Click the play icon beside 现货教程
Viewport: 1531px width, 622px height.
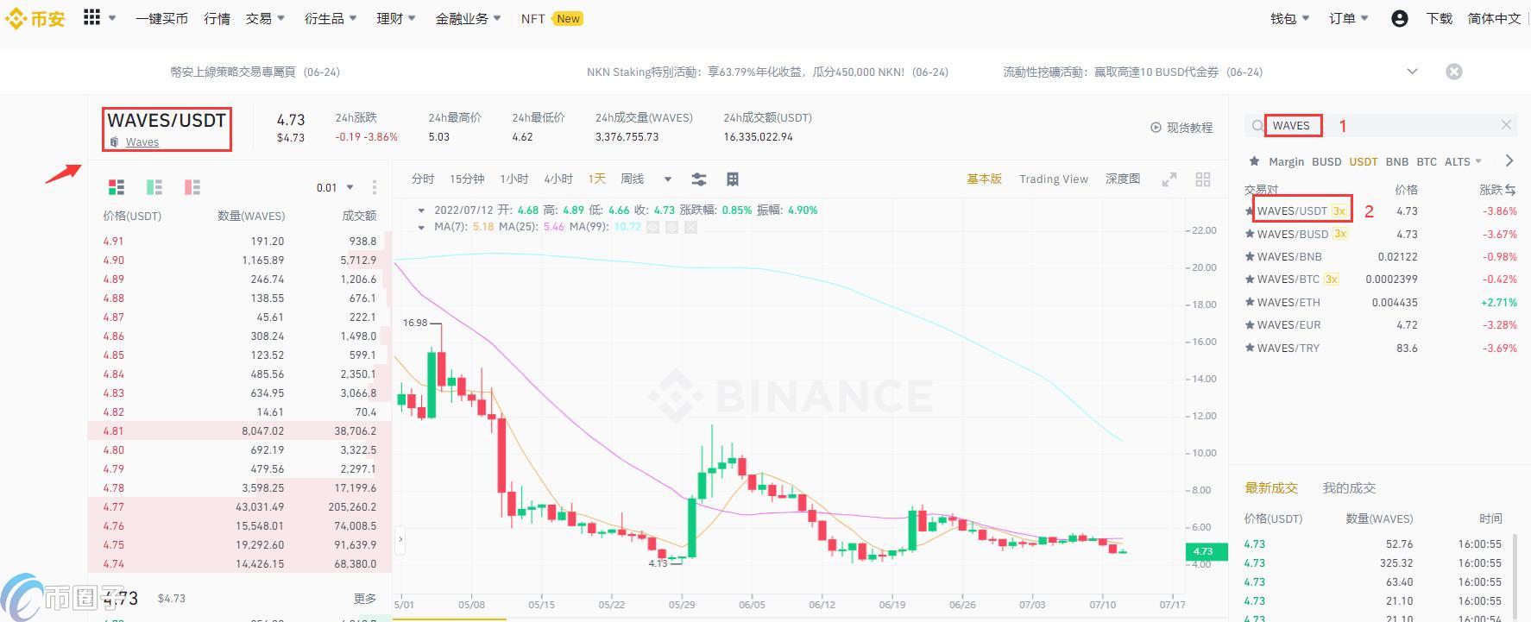[1156, 128]
